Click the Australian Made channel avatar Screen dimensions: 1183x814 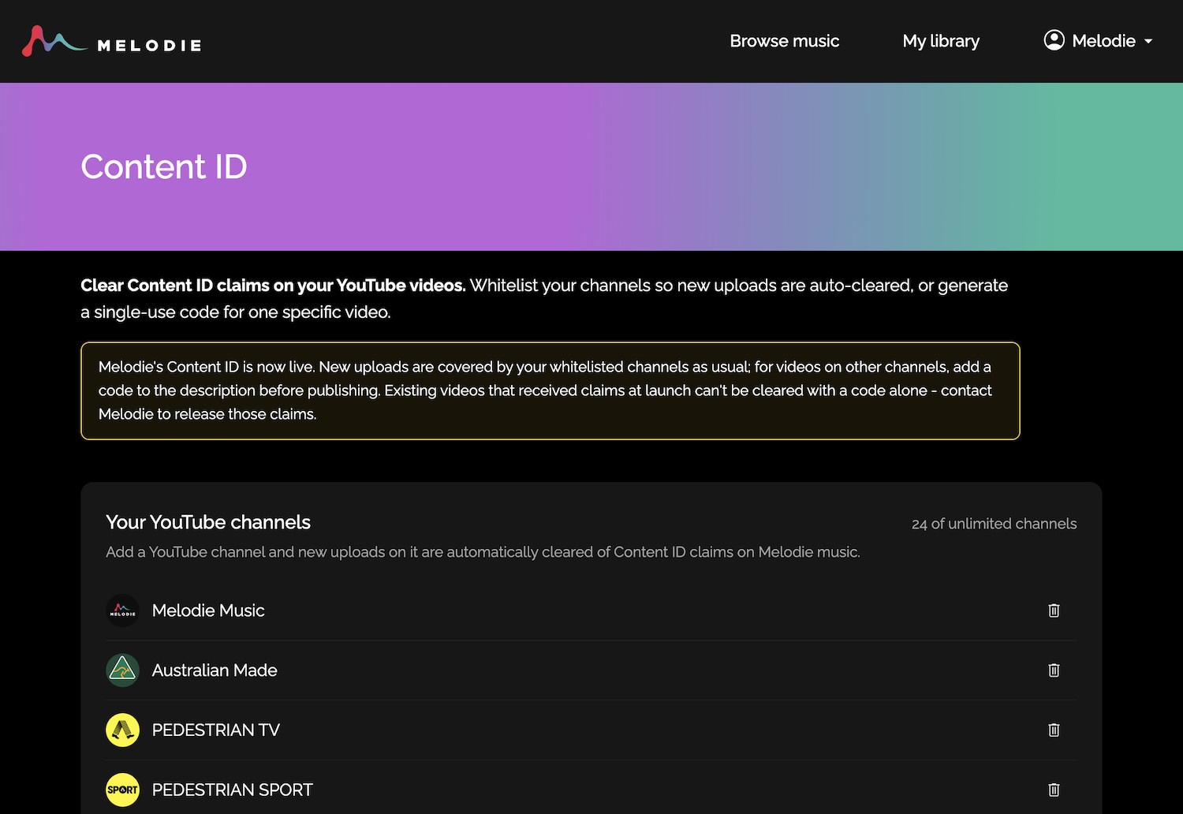(122, 670)
